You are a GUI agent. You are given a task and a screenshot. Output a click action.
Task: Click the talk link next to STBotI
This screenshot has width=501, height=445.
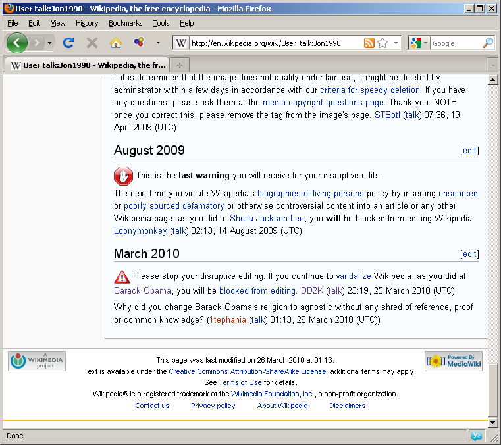coord(412,115)
